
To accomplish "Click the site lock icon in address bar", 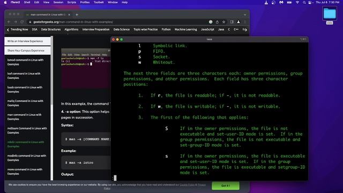I will [x=30, y=22].
